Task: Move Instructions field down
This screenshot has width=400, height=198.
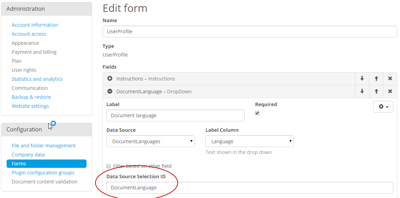Action: tap(362, 79)
